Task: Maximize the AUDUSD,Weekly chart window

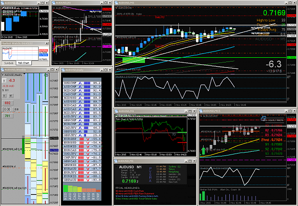Action: [x=52, y=70]
